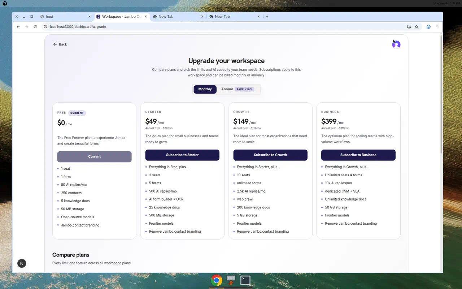Close the first New Tab
The height and width of the screenshot is (289, 462).
tap(202, 17)
